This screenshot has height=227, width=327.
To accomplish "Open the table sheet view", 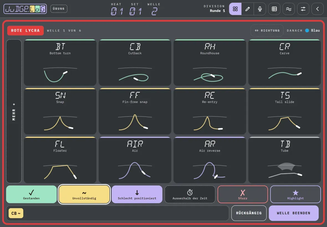I will [274, 9].
